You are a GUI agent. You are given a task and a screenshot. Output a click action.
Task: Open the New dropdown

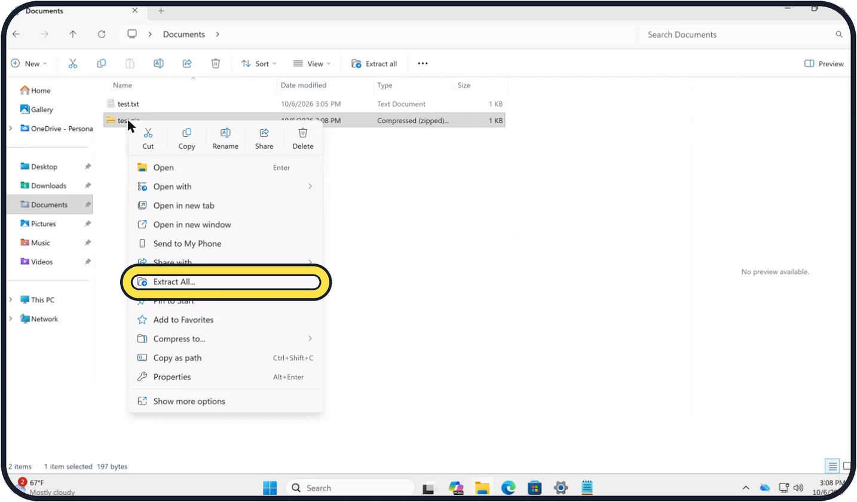click(29, 63)
